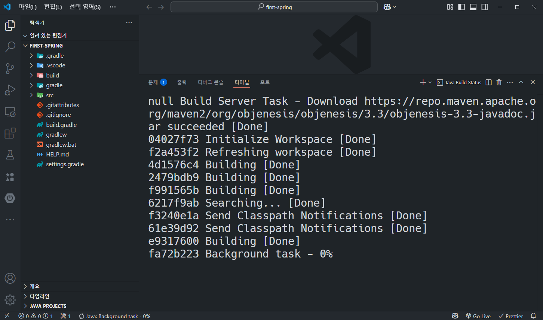Viewport: 543px width, 320px height.
Task: Expand the build folder
Action: pos(80,76)
